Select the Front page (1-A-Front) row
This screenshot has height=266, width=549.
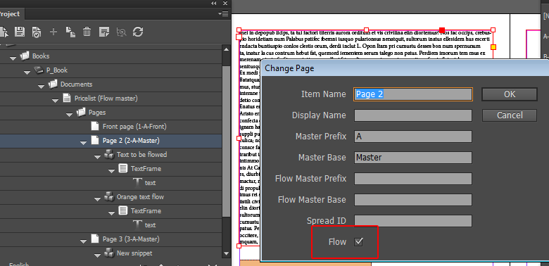click(111, 127)
